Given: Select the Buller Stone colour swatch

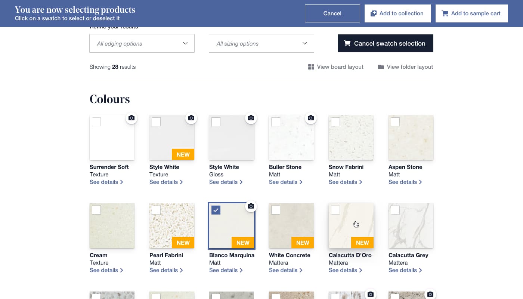Looking at the screenshot, I should (x=291, y=138).
